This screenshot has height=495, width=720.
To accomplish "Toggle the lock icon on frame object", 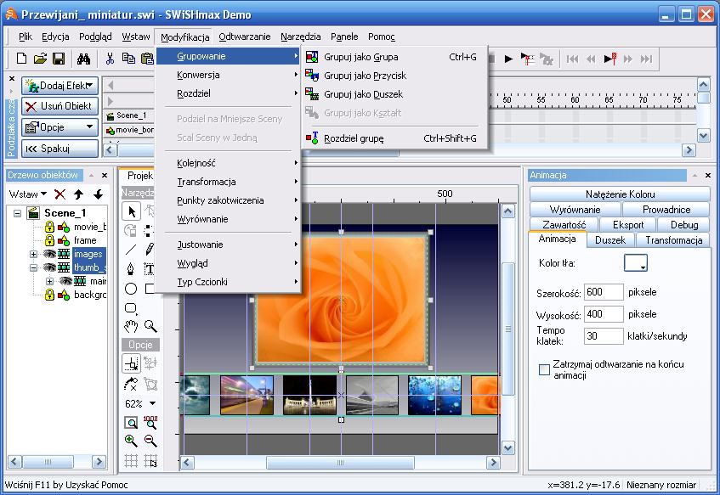I will coord(49,240).
